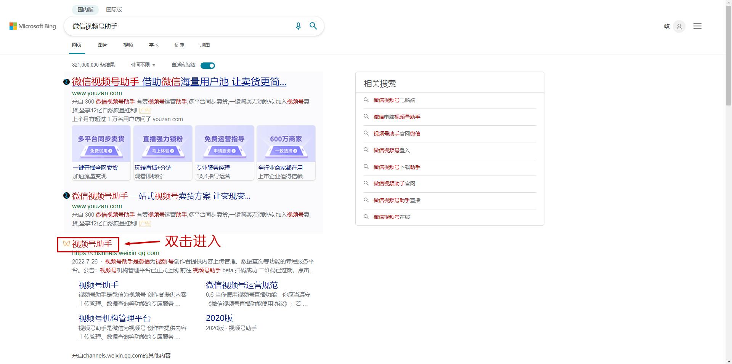732x364 pixels.
Task: Click the magnifier icon beside 微信视频号助手直播
Action: tap(366, 200)
